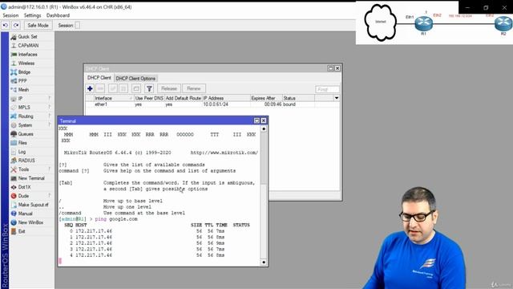Open Log in the sidebar
This screenshot has width=513, height=289.
point(22,152)
